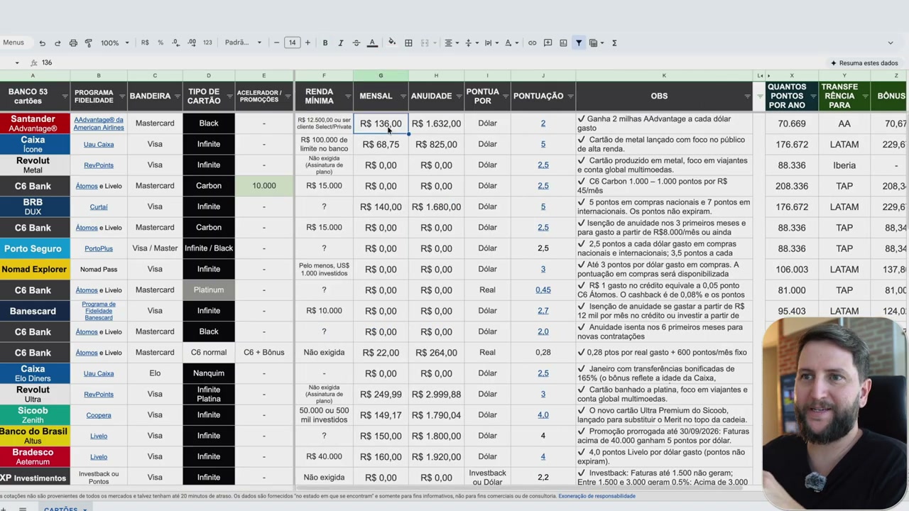The height and width of the screenshot is (511, 909).
Task: Undo the last action
Action: pos(42,43)
